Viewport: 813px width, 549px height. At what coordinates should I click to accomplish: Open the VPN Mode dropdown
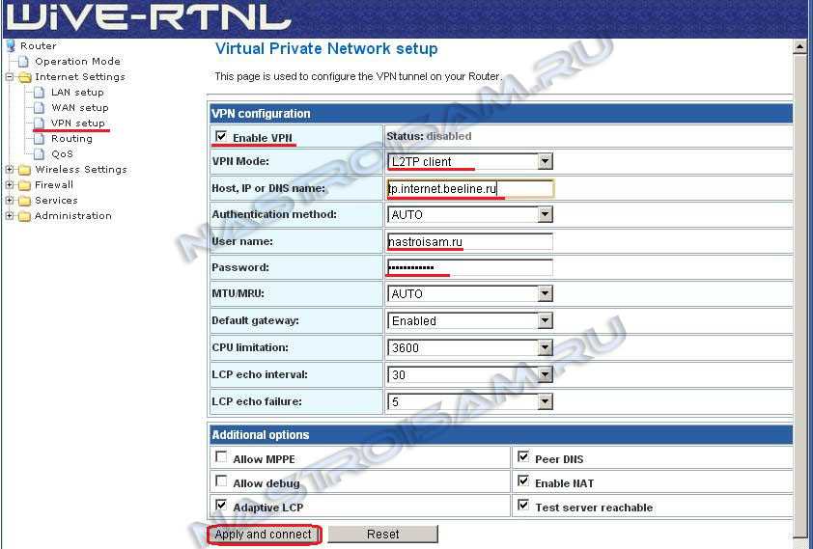(x=545, y=162)
